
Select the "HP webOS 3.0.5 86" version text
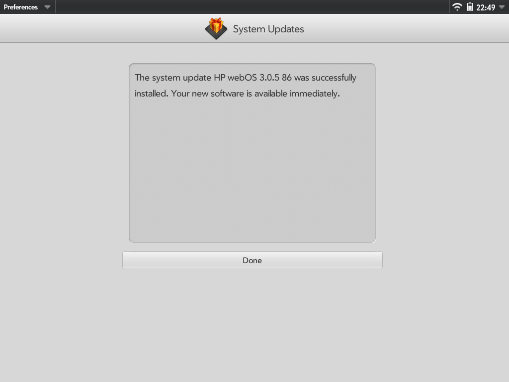click(x=253, y=78)
